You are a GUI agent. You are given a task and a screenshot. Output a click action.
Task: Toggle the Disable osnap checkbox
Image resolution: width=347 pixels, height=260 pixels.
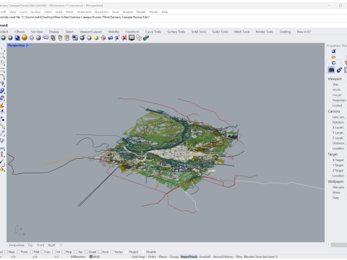pos(143,251)
